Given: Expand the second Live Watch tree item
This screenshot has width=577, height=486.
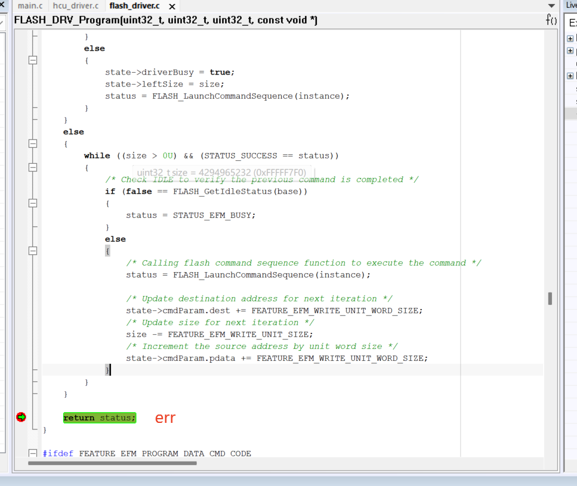Looking at the screenshot, I should (x=570, y=51).
